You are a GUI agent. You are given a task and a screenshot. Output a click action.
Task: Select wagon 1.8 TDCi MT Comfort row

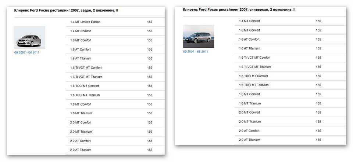[254, 76]
